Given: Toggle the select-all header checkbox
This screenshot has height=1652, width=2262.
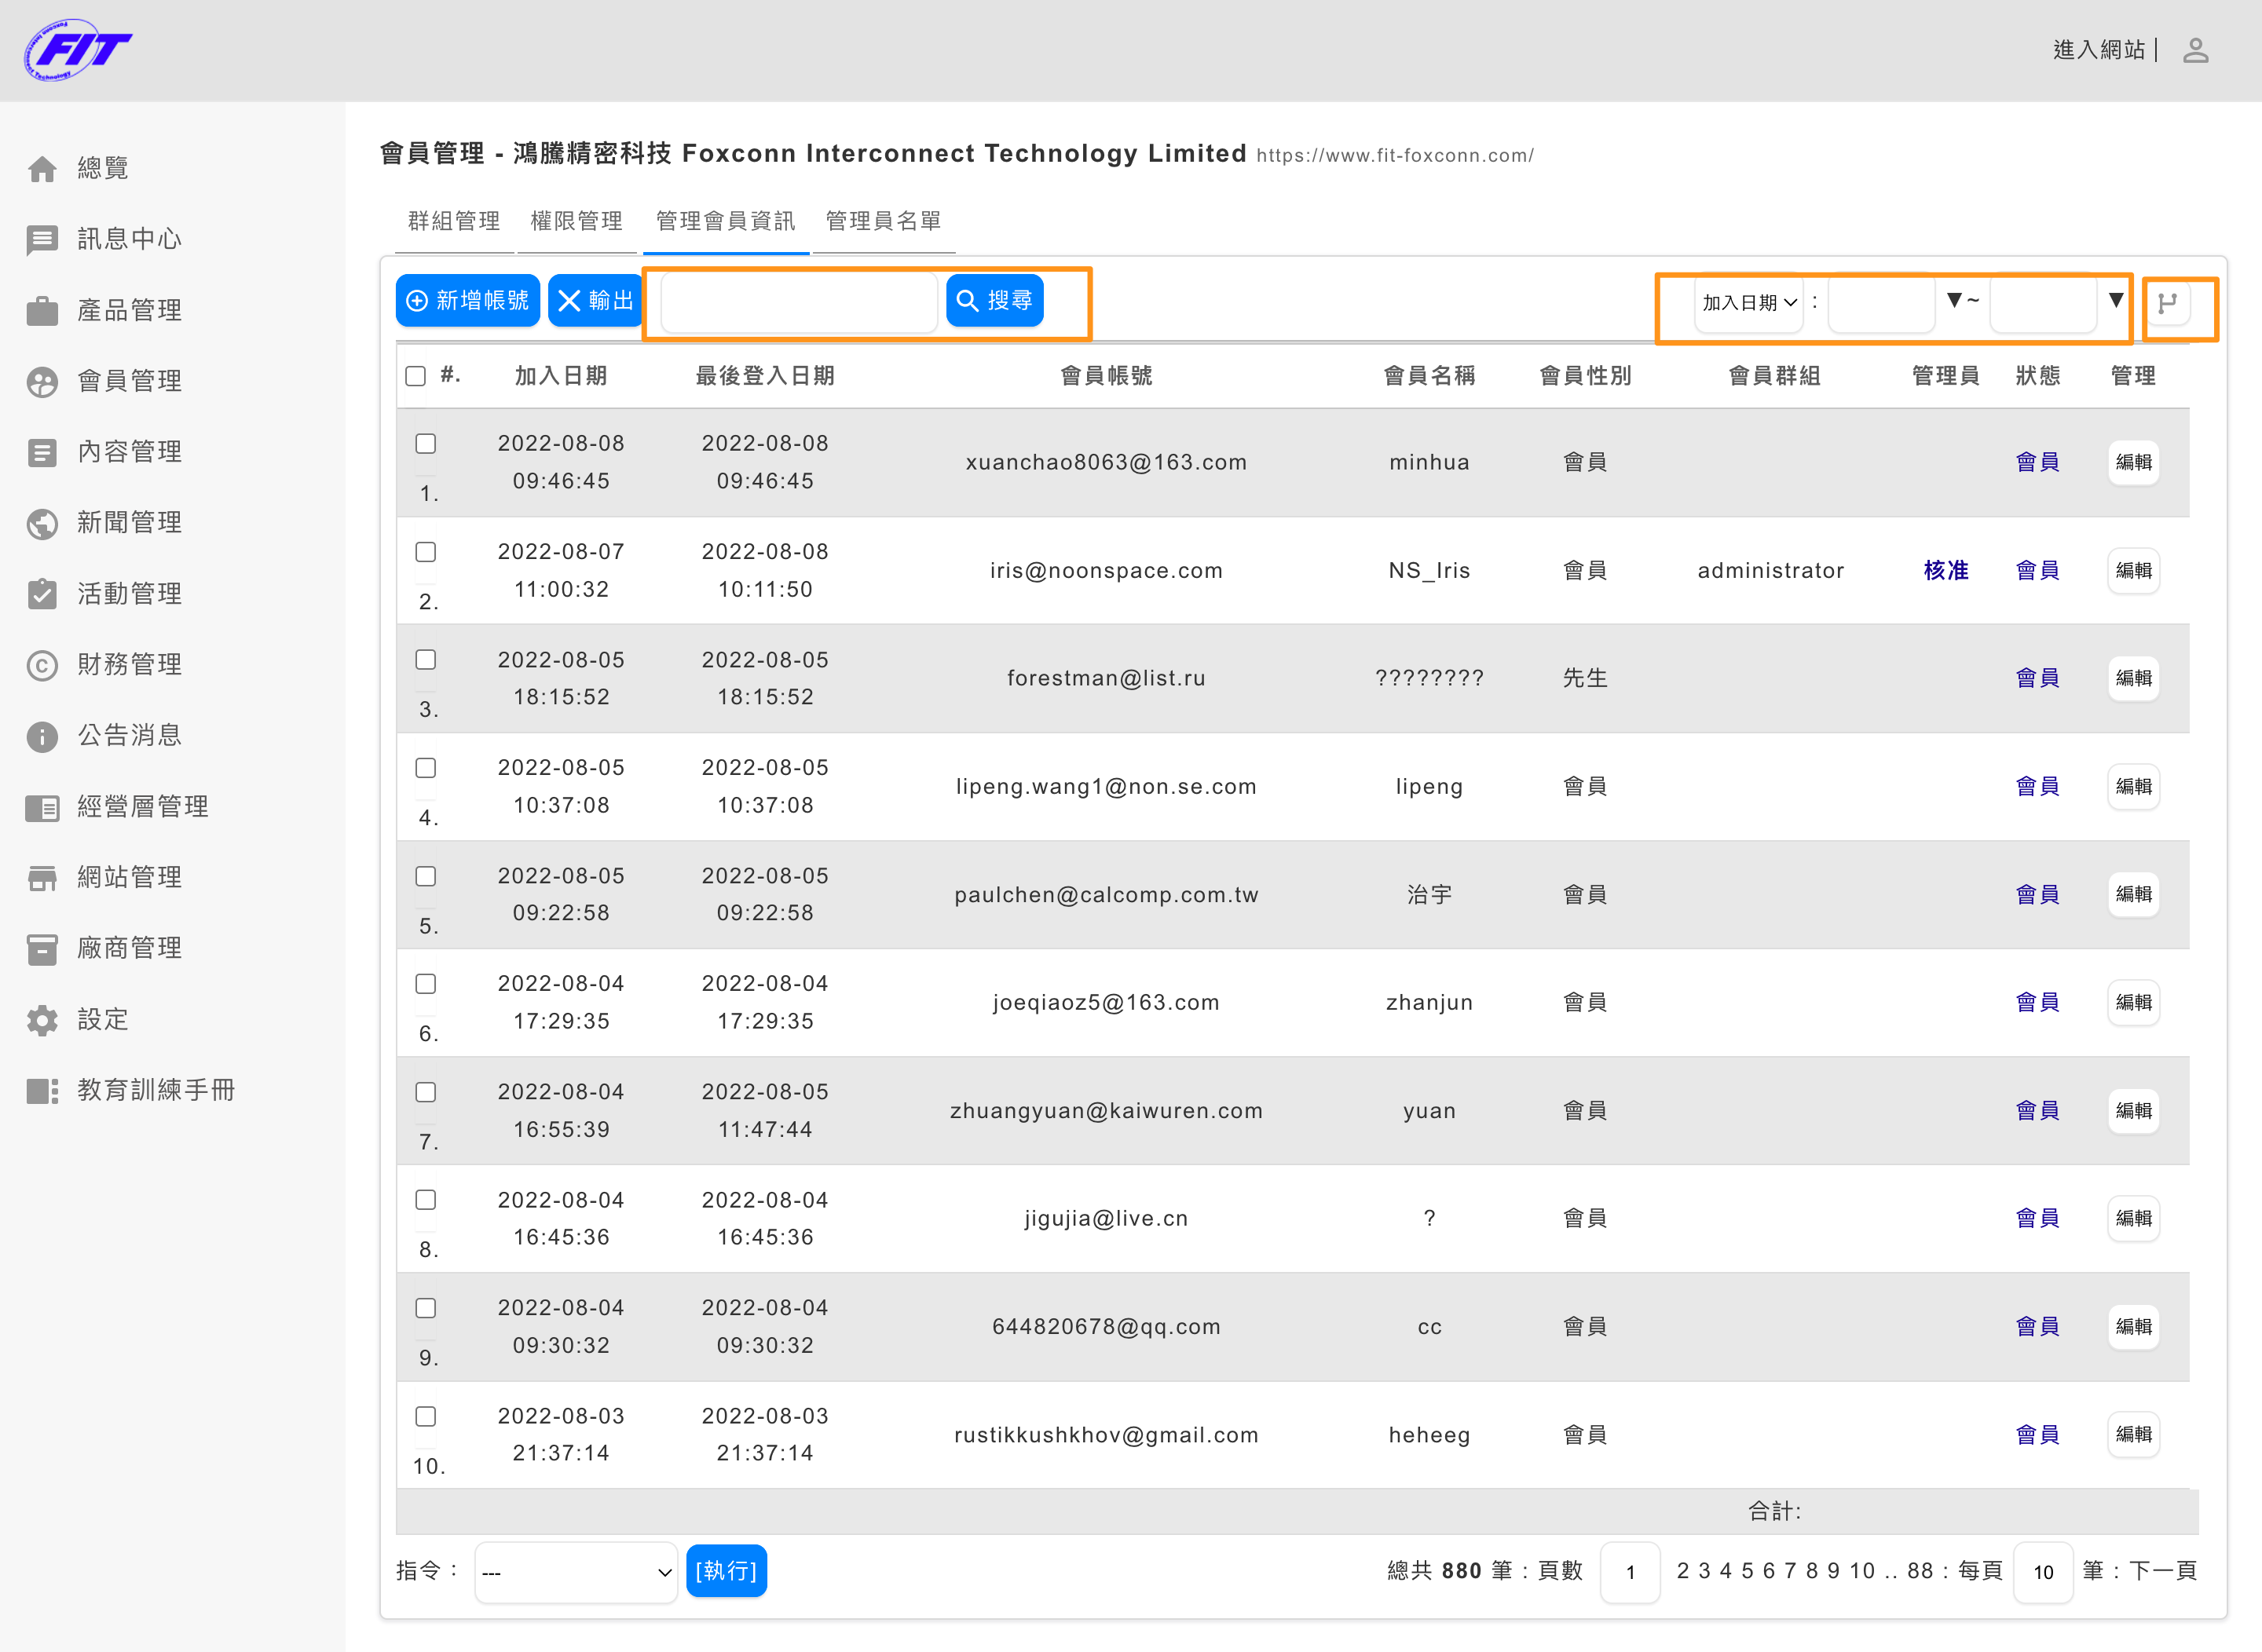Looking at the screenshot, I should point(416,376).
